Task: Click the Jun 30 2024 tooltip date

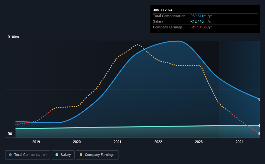Action: (x=163, y=10)
